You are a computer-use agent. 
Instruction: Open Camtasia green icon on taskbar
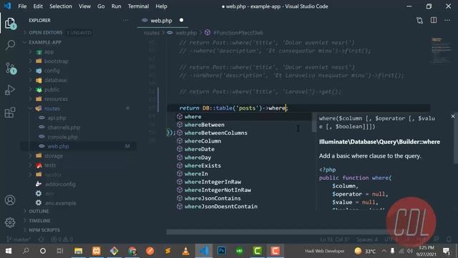[x=258, y=251]
